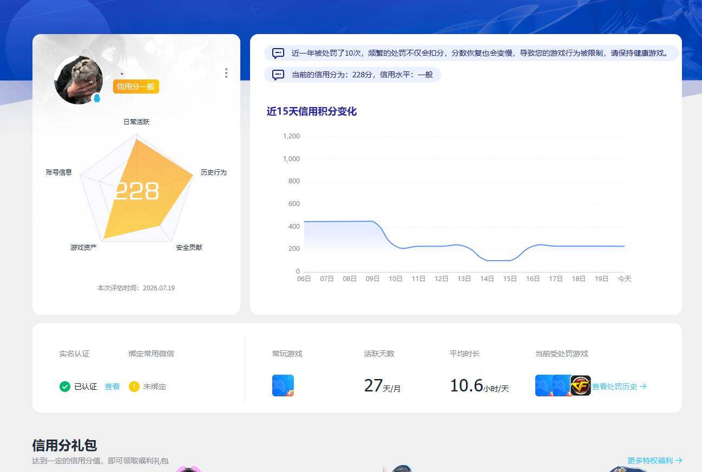The height and width of the screenshot is (472, 702).
Task: Open the three-dot menu on profile card
Action: [x=226, y=73]
